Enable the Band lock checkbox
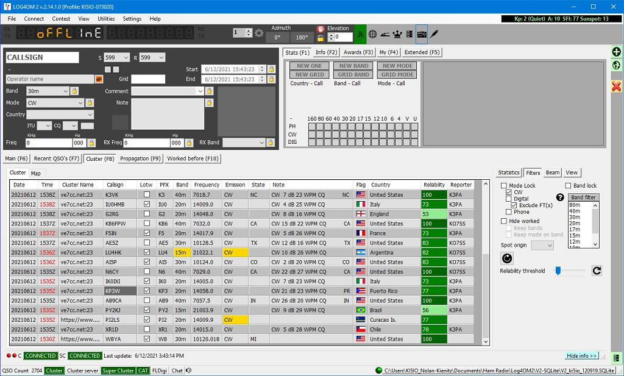 click(x=569, y=186)
